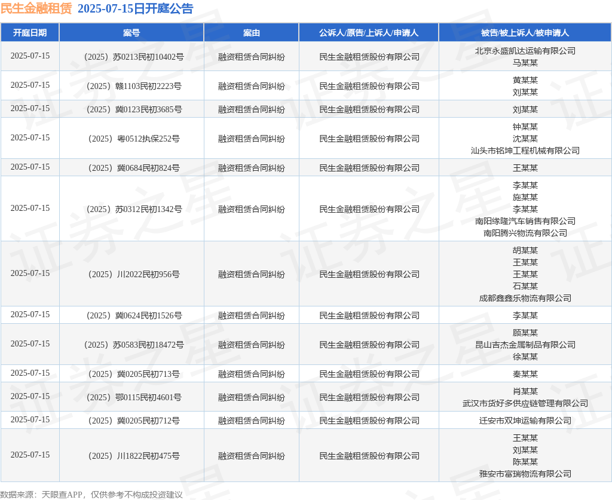Select the 开庭日期 column header
The image size is (612, 500).
pos(30,33)
